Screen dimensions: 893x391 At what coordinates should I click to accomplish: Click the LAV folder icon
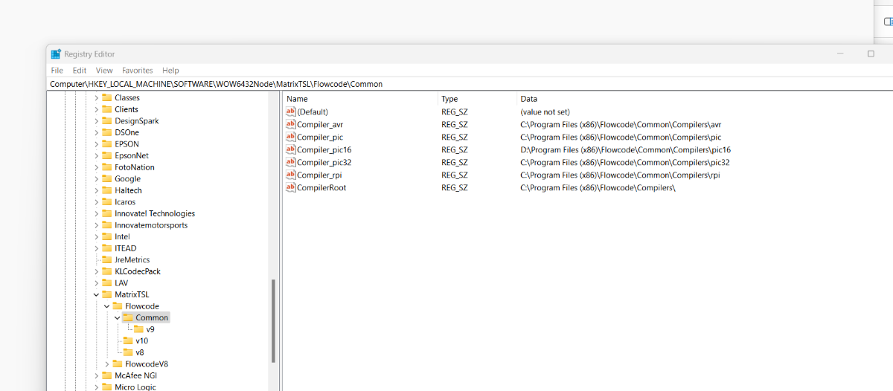click(x=106, y=282)
